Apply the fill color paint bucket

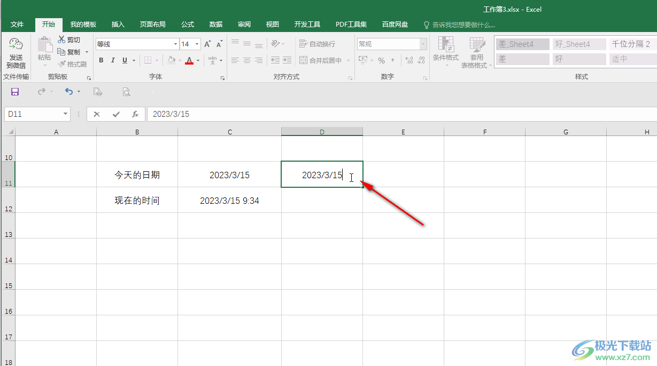click(x=171, y=60)
